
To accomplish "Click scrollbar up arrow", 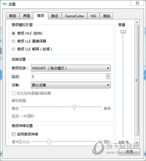I will pos(137,22).
